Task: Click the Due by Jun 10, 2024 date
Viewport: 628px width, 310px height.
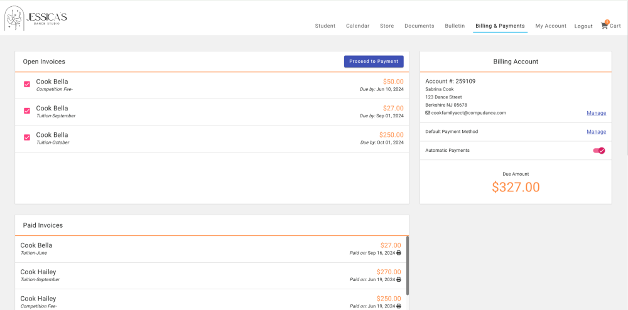Action: point(382,89)
